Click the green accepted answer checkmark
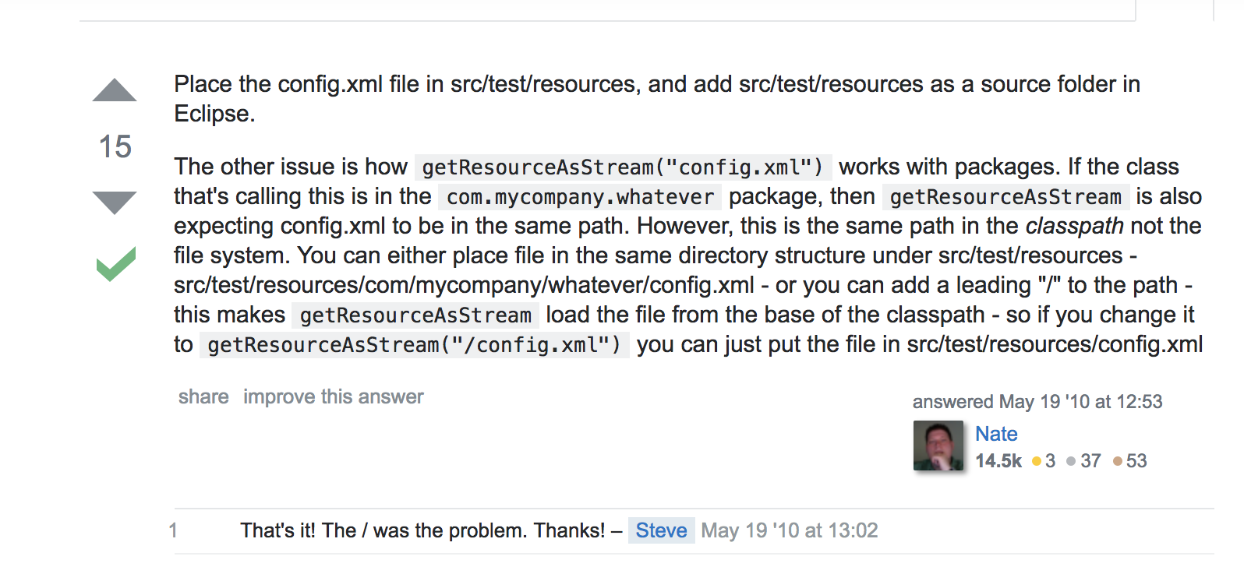Viewport: 1244px width, 567px height. click(115, 264)
